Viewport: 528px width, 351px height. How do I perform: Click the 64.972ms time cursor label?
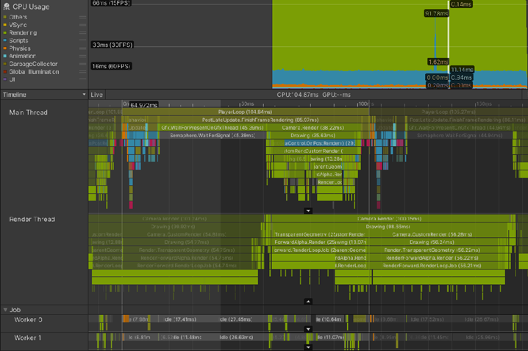coord(143,105)
